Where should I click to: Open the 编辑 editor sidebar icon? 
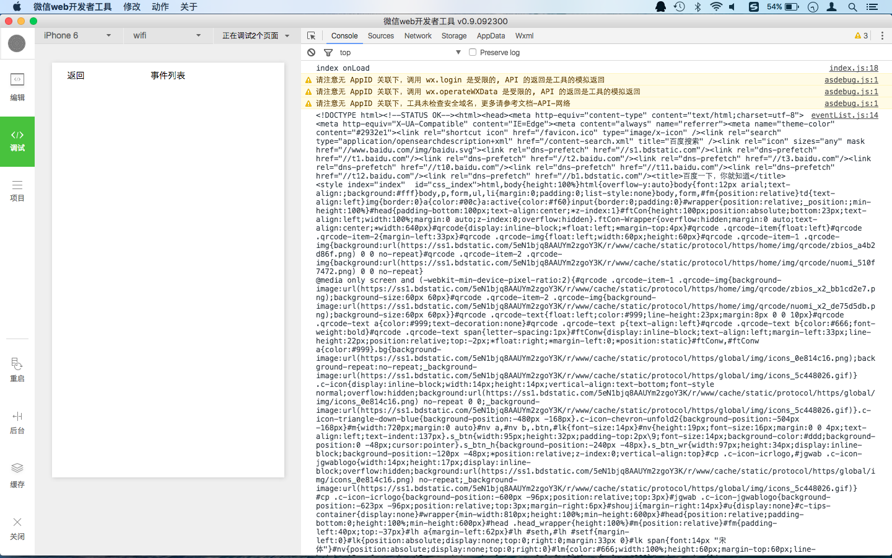17,87
